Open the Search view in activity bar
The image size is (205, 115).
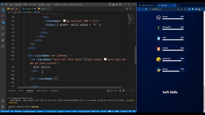(3, 16)
